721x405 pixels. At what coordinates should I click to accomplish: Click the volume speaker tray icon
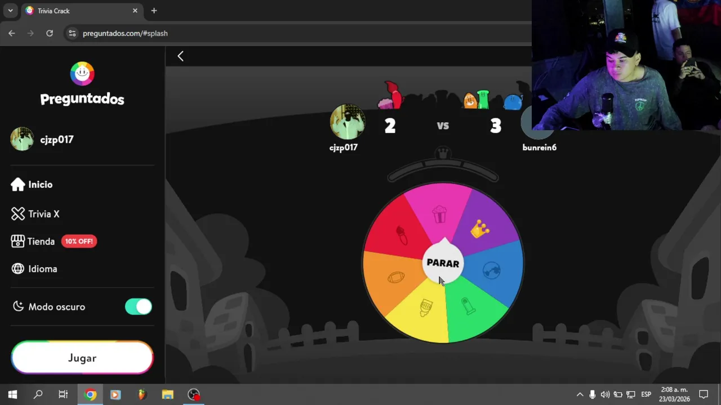tap(605, 394)
